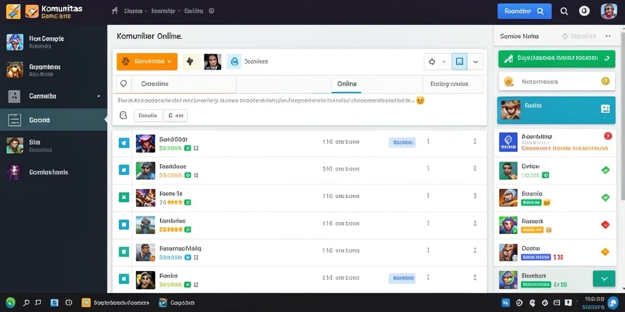Image resolution: width=625 pixels, height=312 pixels.
Task: Toggle checkbox on the third list row
Action: [124, 197]
